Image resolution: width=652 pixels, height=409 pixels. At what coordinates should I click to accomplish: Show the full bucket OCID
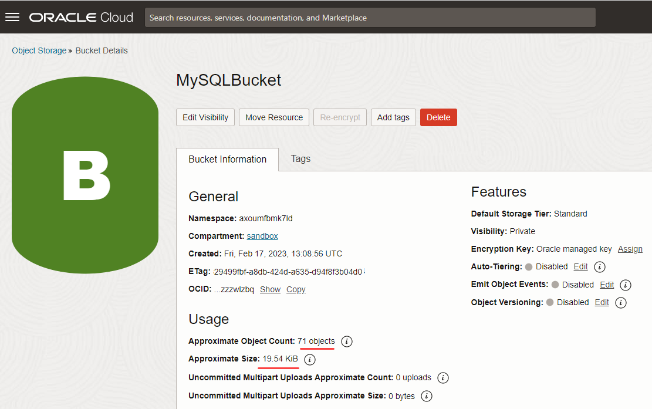pyautogui.click(x=270, y=289)
